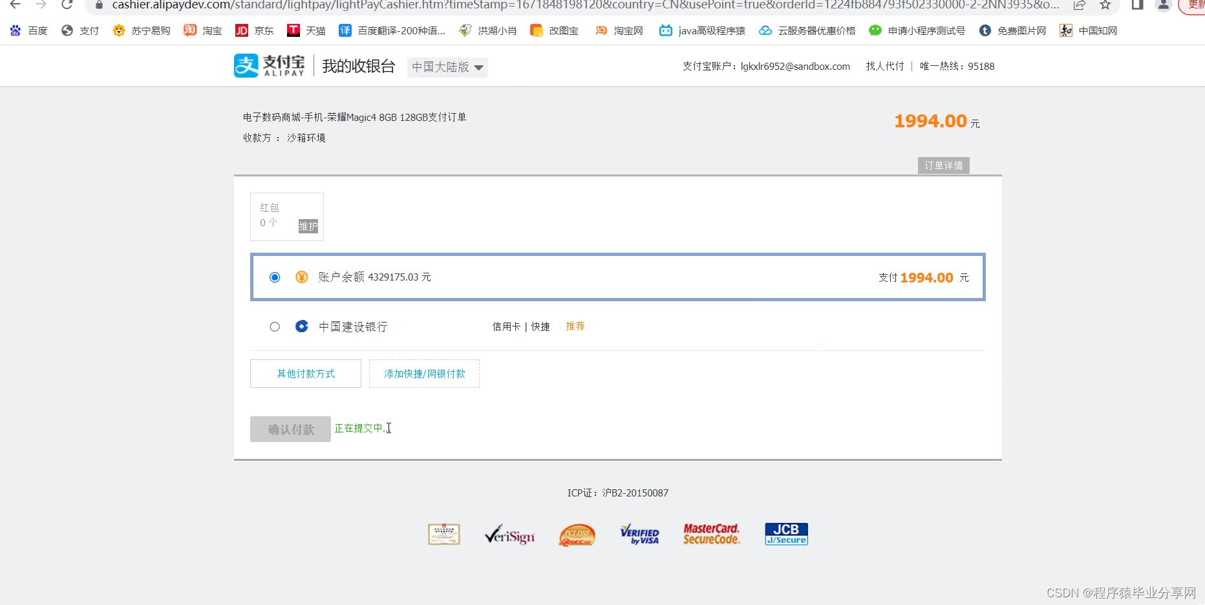Image resolution: width=1205 pixels, height=605 pixels.
Task: Click the 确认付款 button
Action: [x=290, y=429]
